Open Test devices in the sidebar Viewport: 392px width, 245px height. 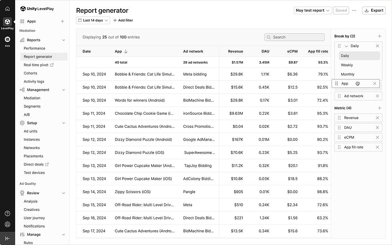click(x=34, y=173)
